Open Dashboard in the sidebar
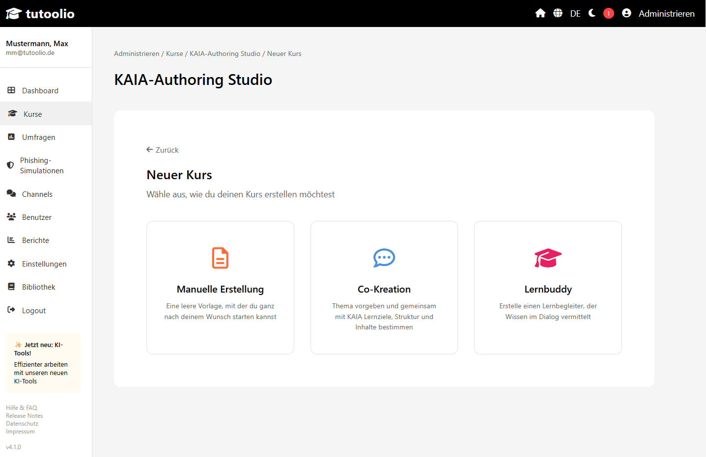Image resolution: width=706 pixels, height=457 pixels. [40, 91]
